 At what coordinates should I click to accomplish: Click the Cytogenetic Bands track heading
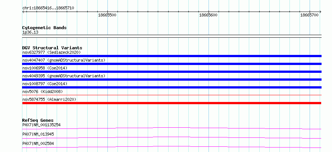point(44,28)
